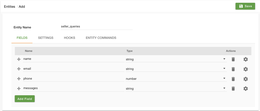Open settings gear for the messages field
This screenshot has height=111, width=260.
point(245,89)
